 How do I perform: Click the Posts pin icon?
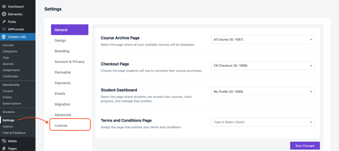(4, 22)
